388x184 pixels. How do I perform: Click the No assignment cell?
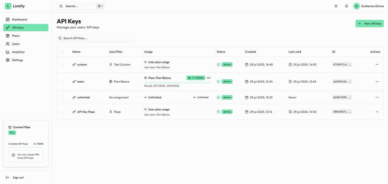point(119,98)
